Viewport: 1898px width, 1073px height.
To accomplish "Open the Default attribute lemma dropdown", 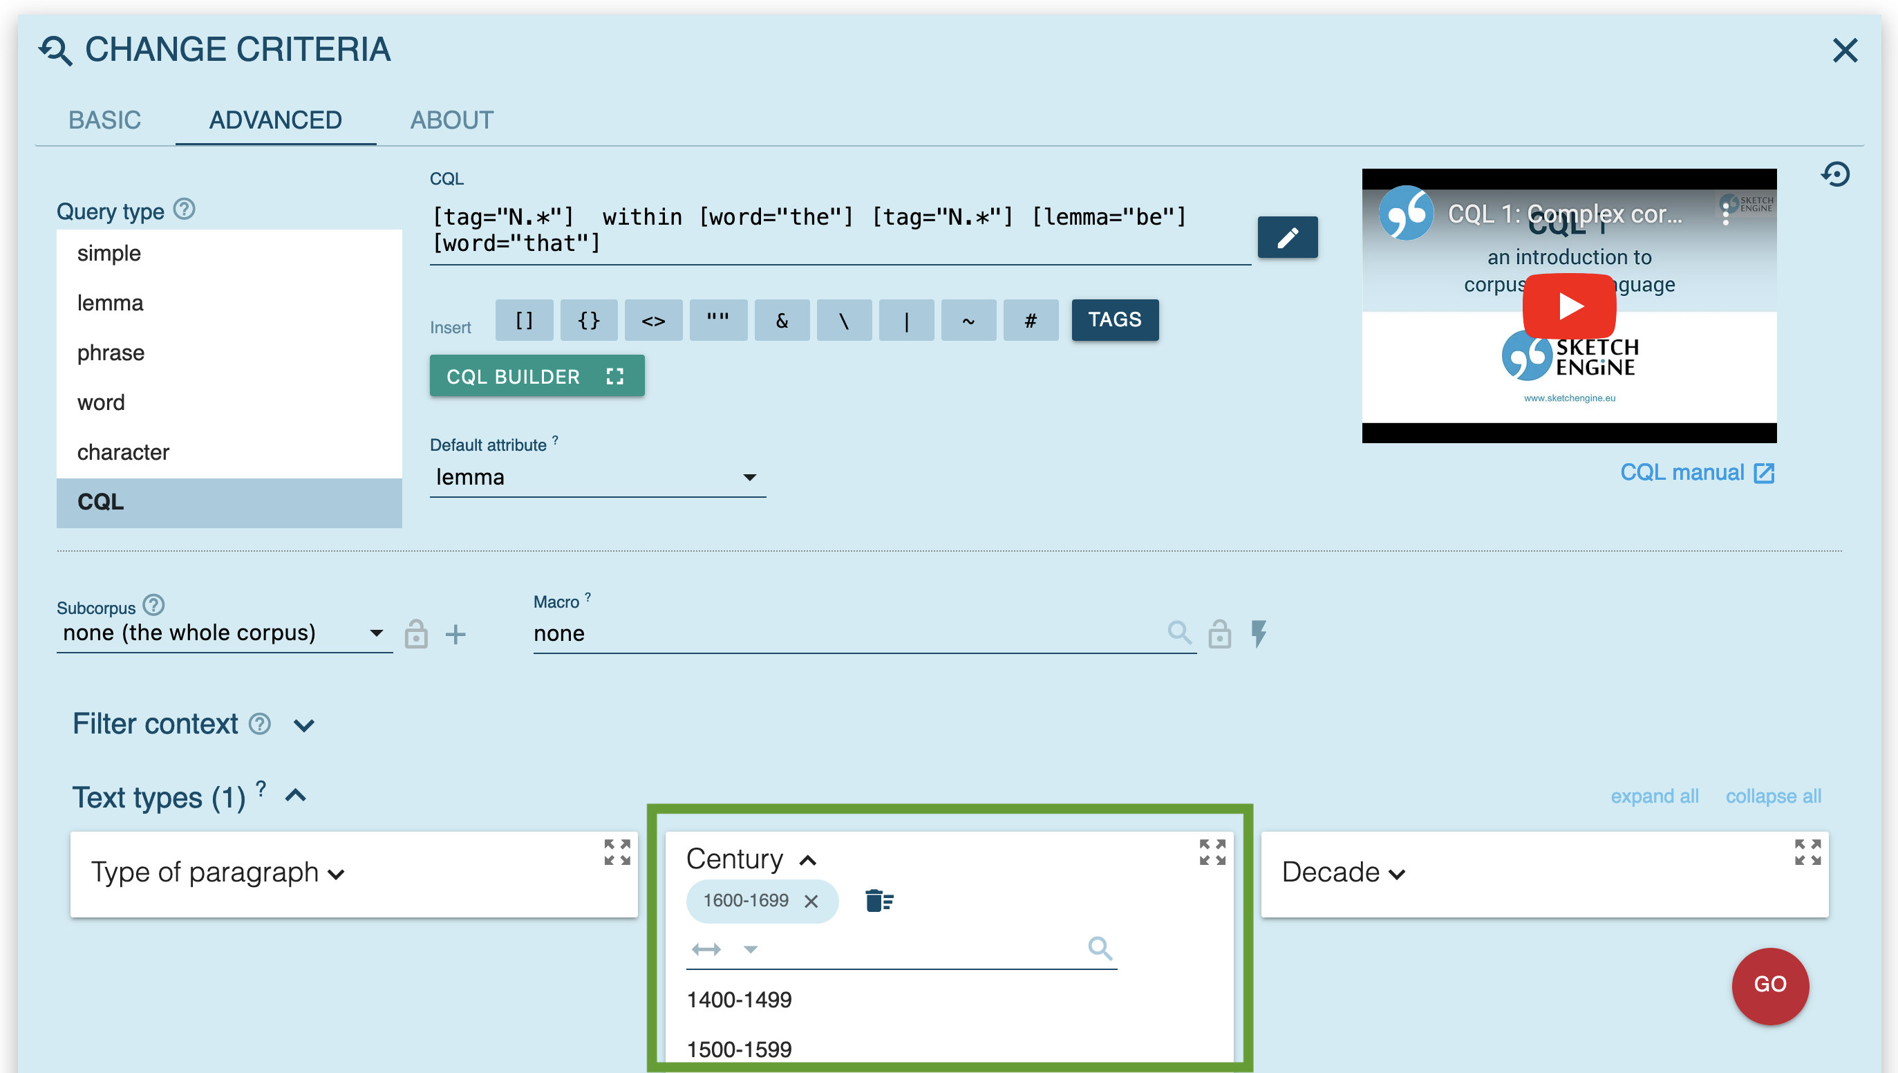I will [x=596, y=478].
